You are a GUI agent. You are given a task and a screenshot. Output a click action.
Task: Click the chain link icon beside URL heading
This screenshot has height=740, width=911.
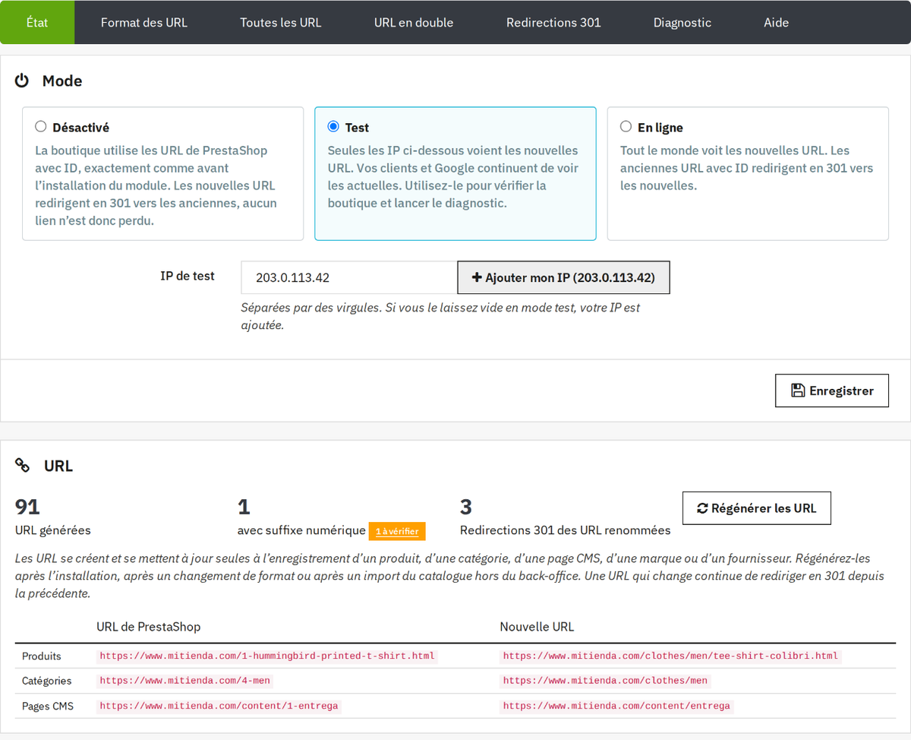click(x=23, y=466)
